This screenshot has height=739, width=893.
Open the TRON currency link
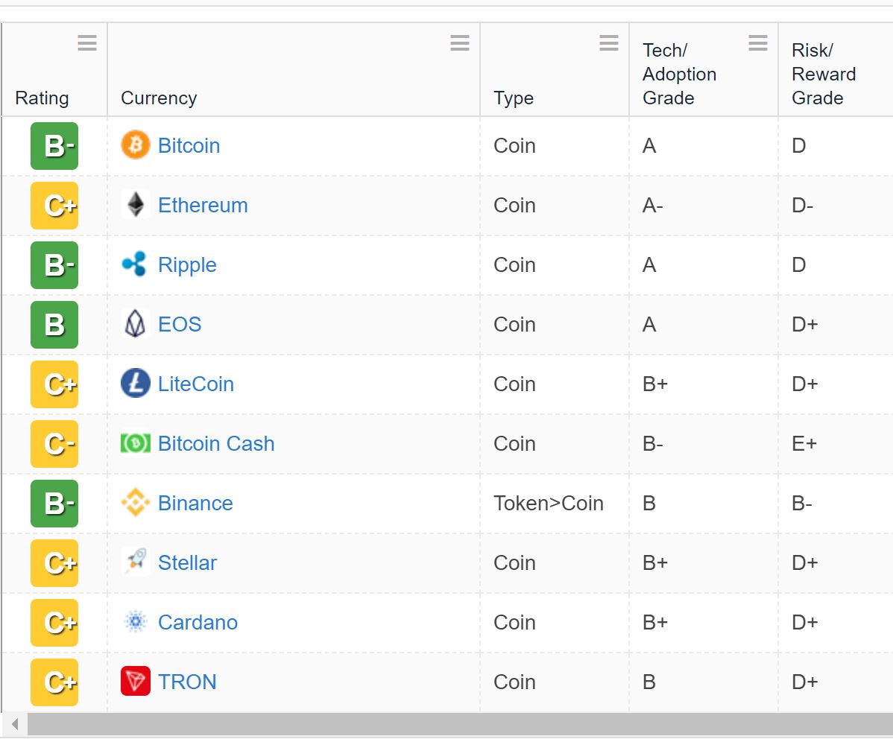[x=187, y=682]
